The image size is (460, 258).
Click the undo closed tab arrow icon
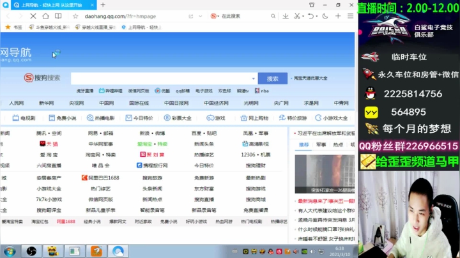click(x=311, y=16)
